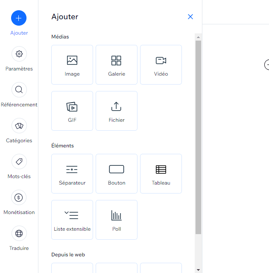
Task: Insert a Tableau element
Action: 161,174
